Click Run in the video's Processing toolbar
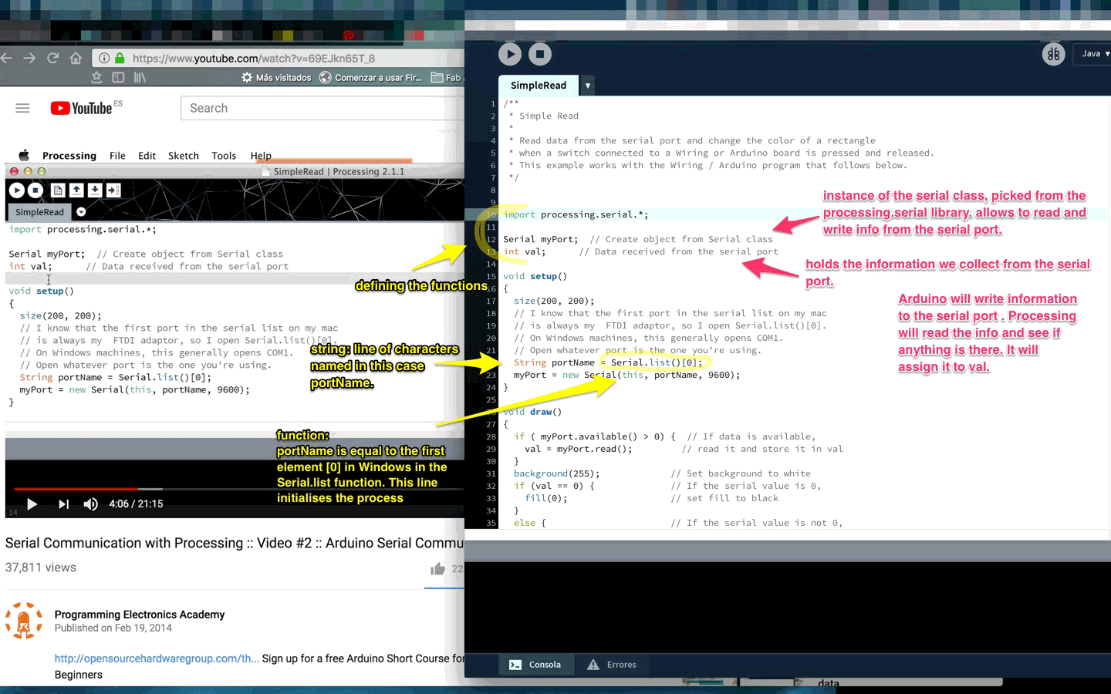 (x=17, y=190)
